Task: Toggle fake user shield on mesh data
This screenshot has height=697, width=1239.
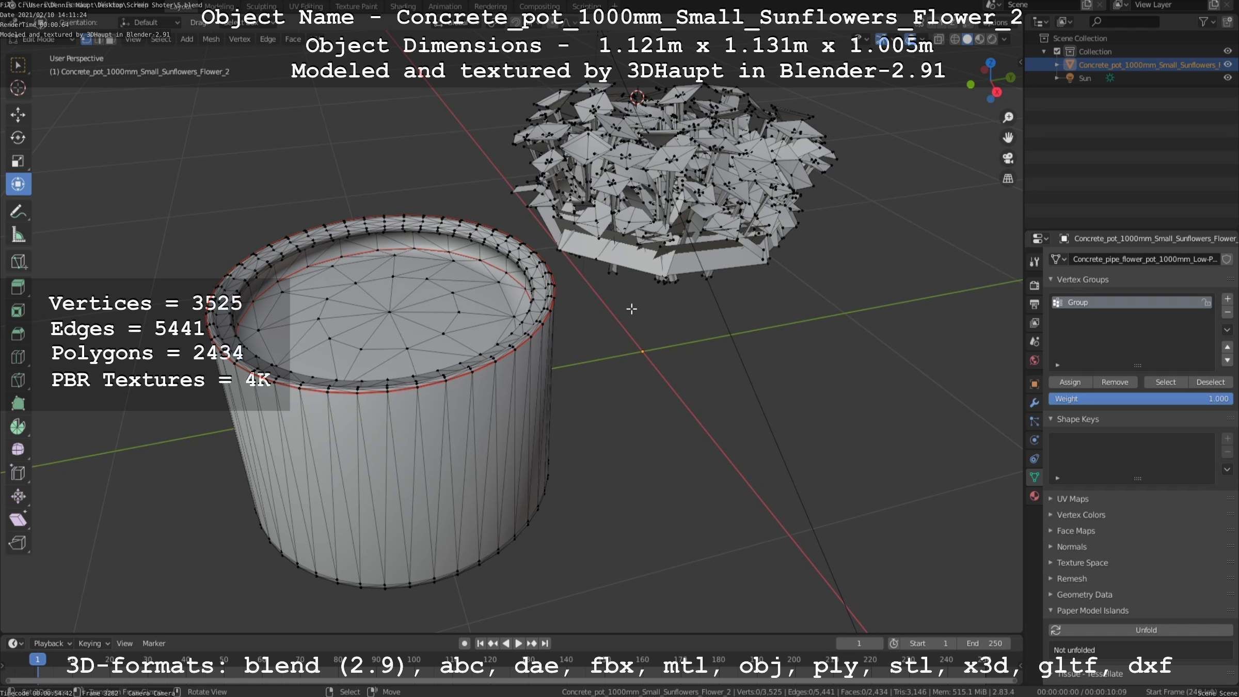Action: [x=1227, y=259]
